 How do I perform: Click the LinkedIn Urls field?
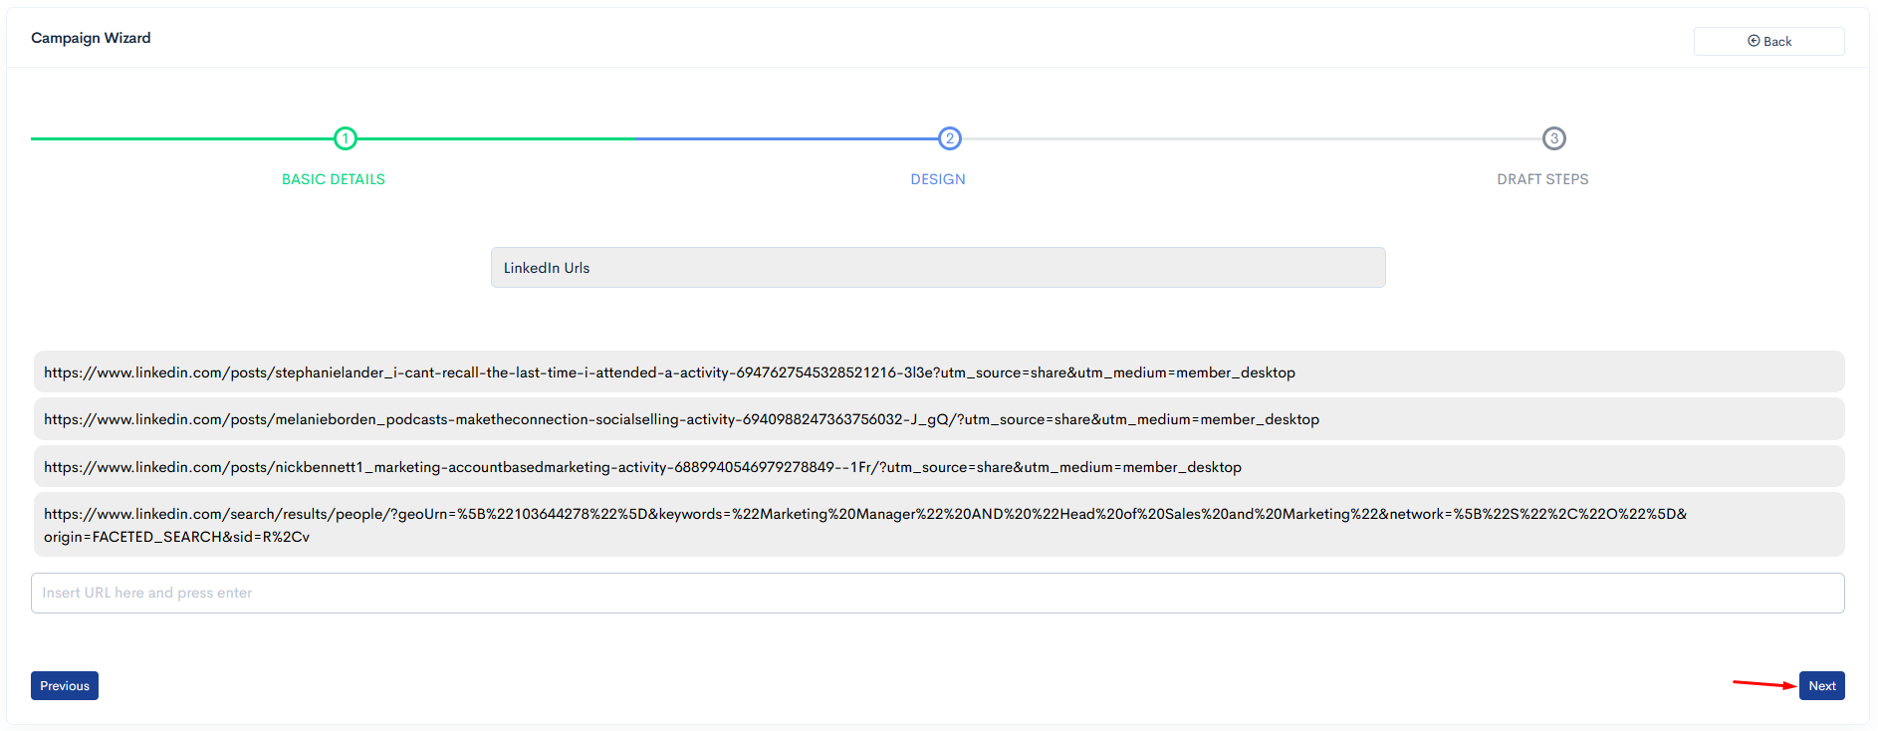tap(938, 268)
